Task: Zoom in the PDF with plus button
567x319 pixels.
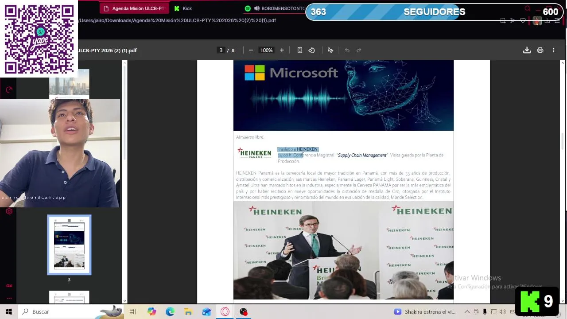Action: pos(282,50)
